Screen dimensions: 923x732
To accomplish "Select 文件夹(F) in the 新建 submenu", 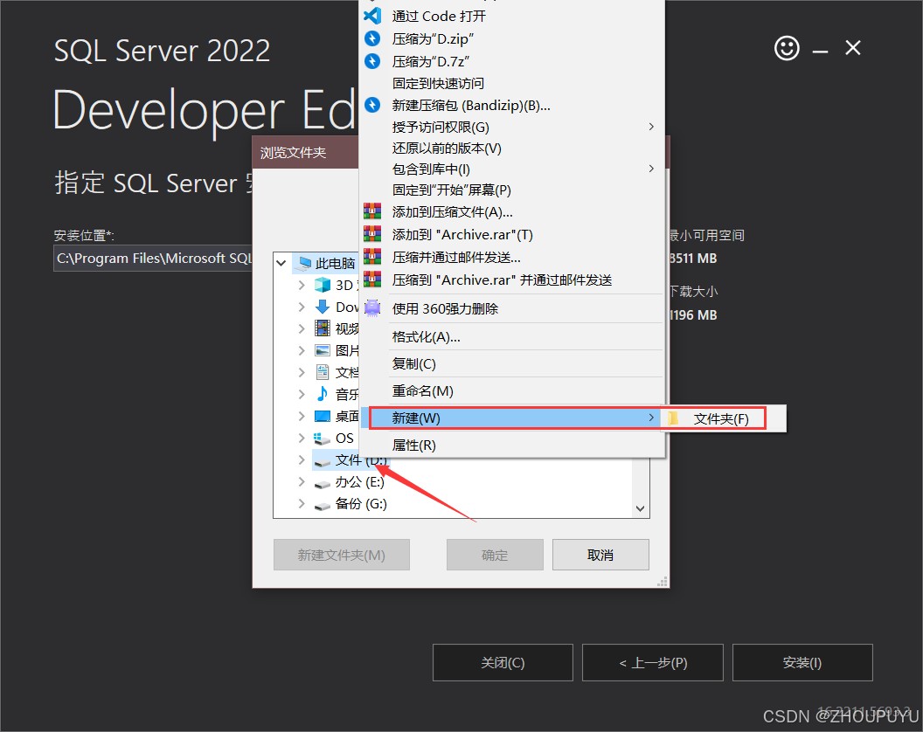I will coord(720,419).
